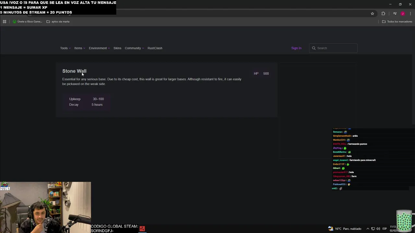Click the Xbox icon of 'Únete a Xbox Game' bookmark
Screen dimensions: 415x233
14,22
